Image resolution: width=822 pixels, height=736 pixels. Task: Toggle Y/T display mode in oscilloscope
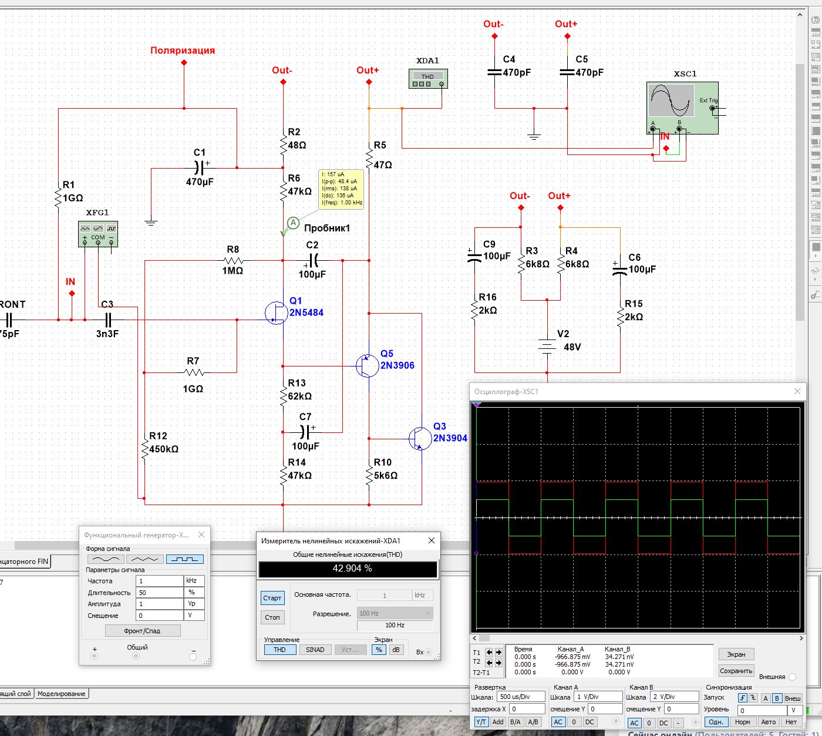(481, 722)
